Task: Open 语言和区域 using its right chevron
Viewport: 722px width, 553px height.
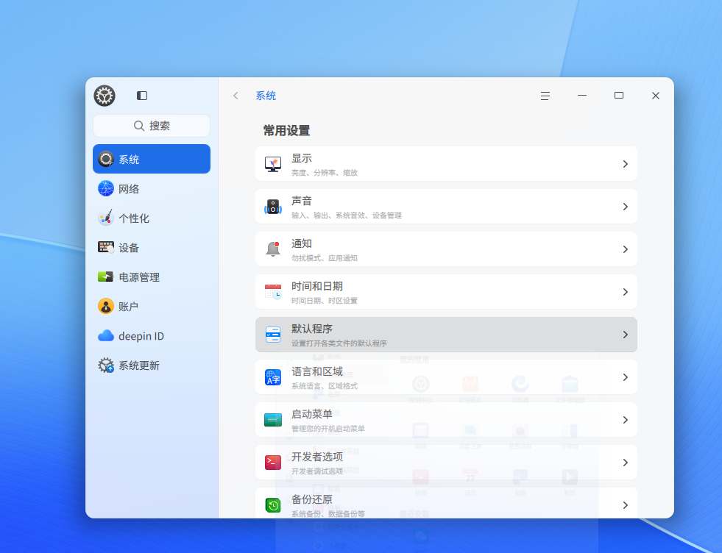Action: (626, 377)
